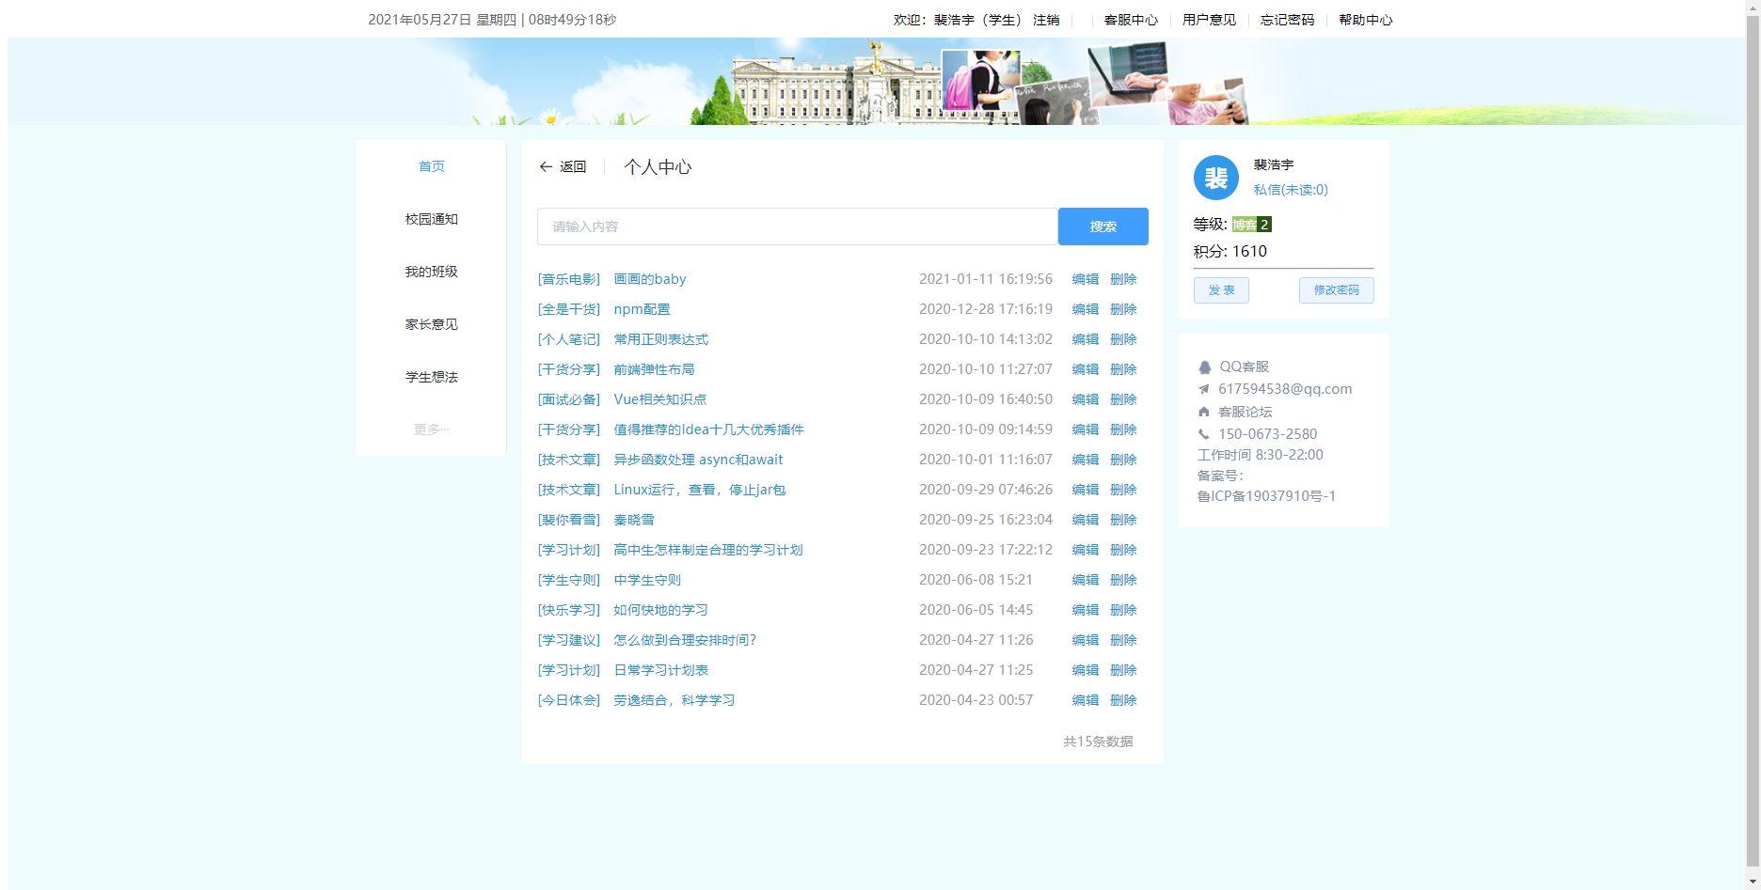Click the [裴你看雪] category tag
This screenshot has height=890, width=1761.
point(569,520)
